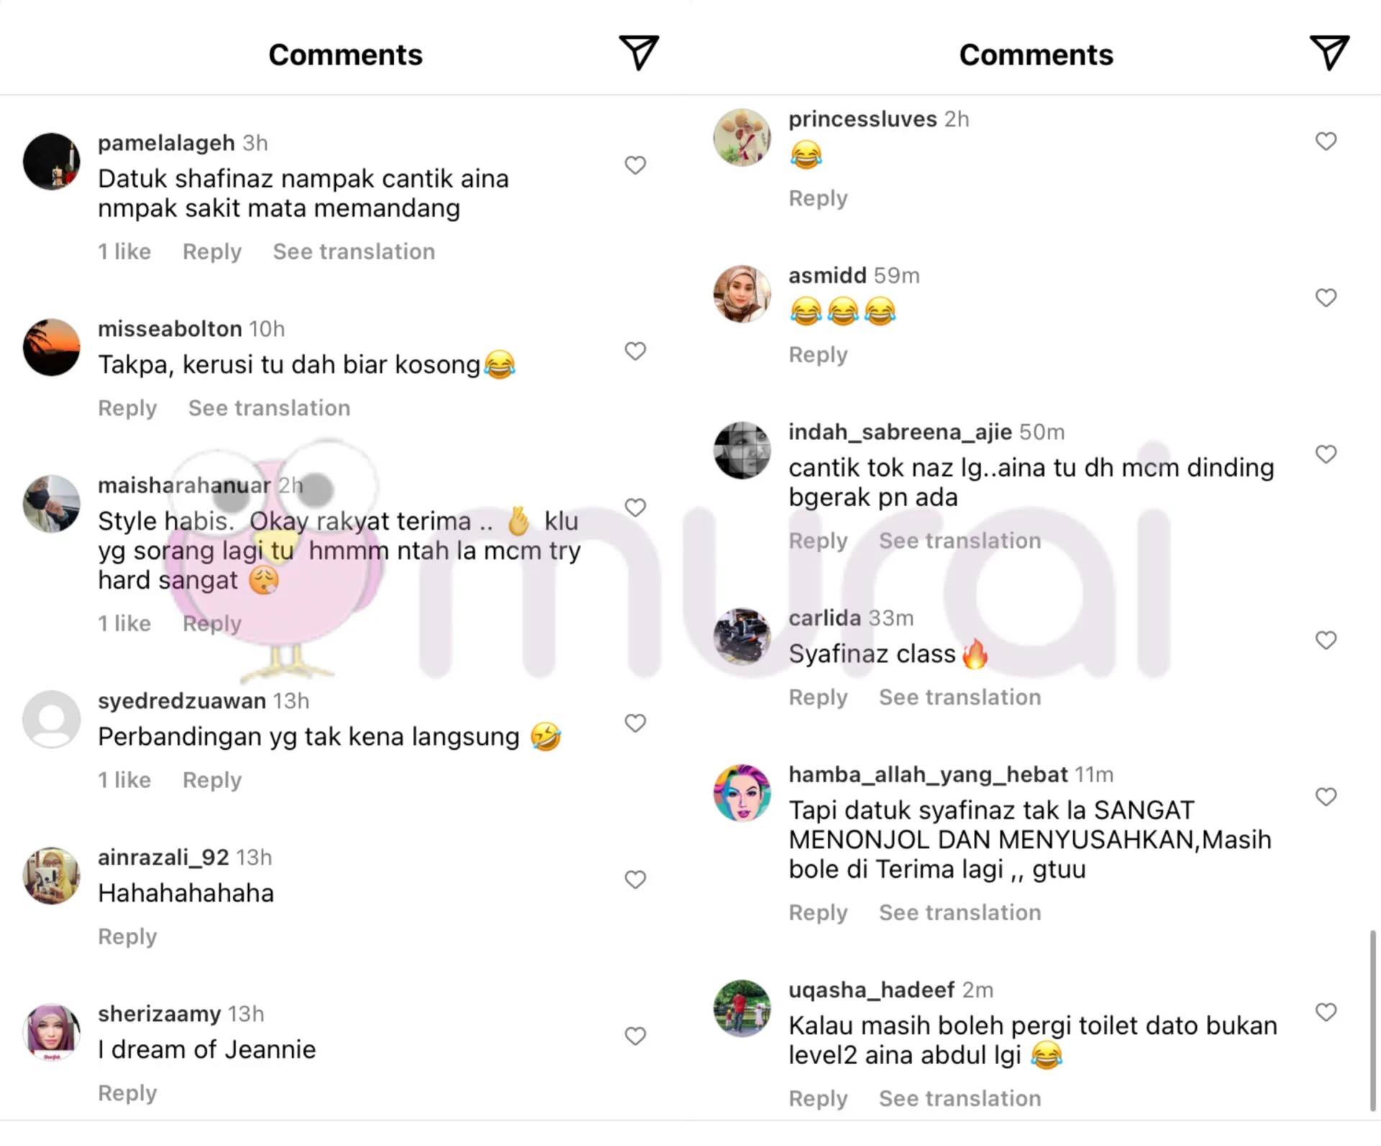Tap the heart next to asmidd's comment

pos(1326,298)
